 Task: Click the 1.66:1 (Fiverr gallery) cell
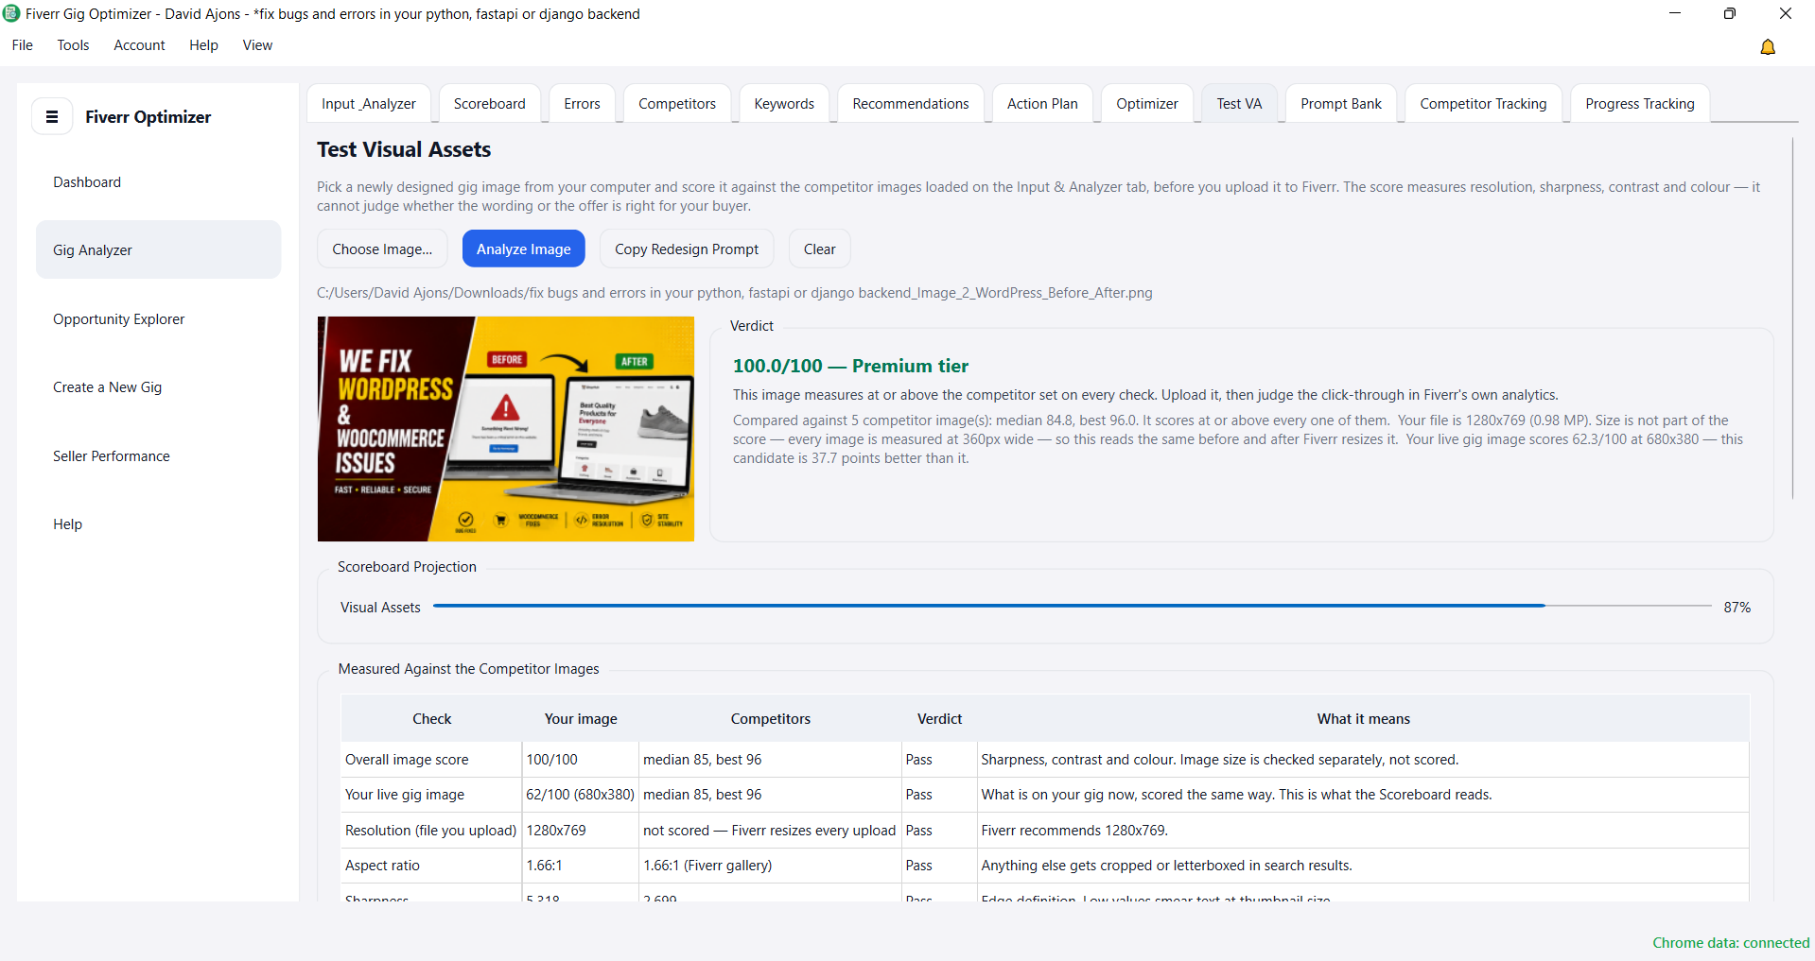771,866
